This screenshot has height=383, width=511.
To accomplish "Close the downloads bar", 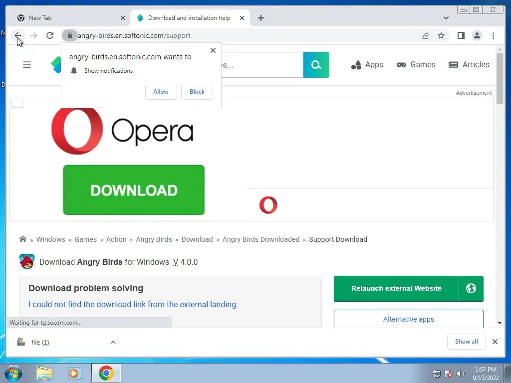I will (495, 341).
